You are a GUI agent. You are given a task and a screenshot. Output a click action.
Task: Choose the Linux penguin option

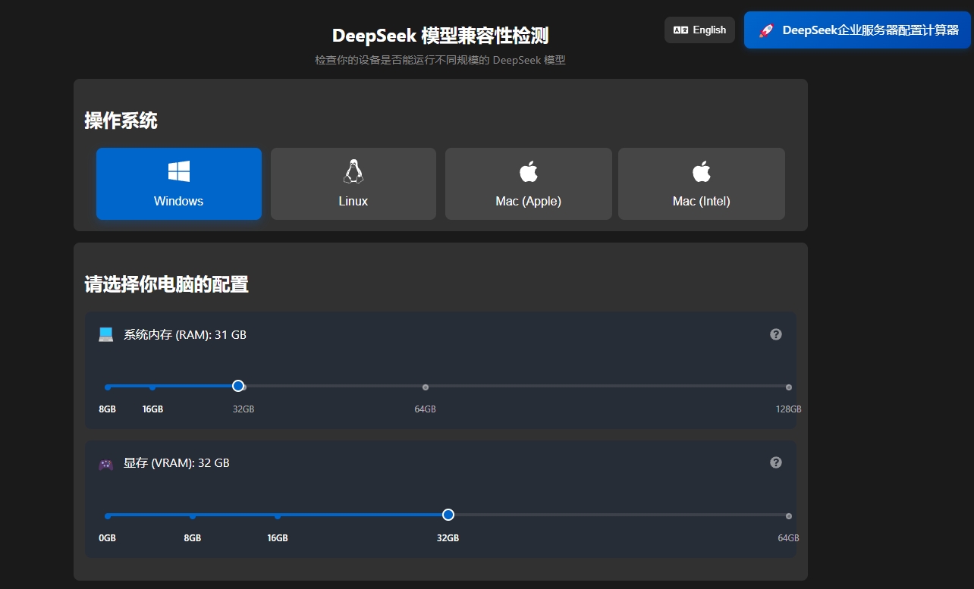point(353,183)
